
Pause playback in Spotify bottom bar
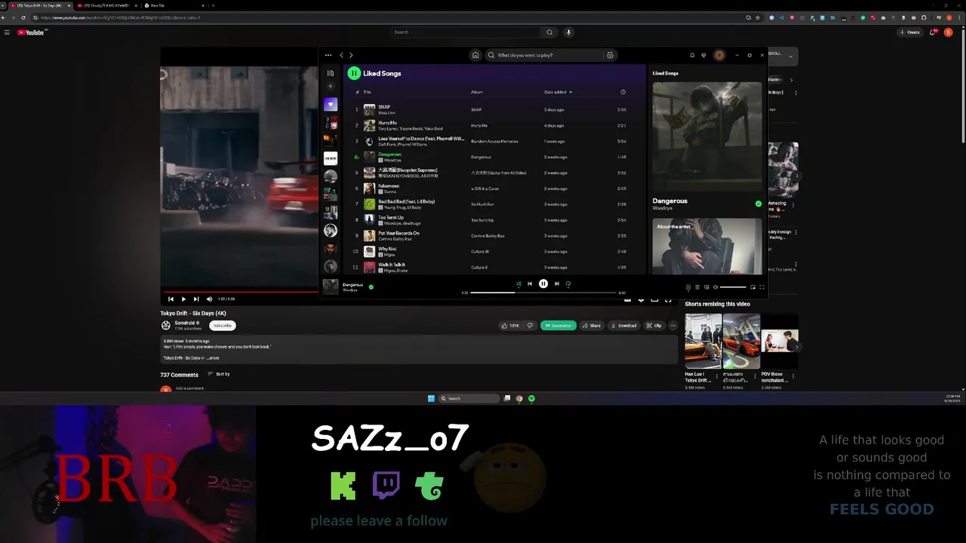pyautogui.click(x=543, y=284)
